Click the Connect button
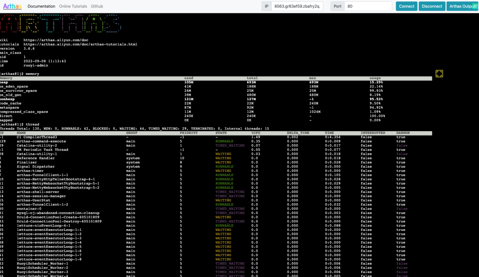This screenshot has width=479, height=277. click(x=406, y=6)
